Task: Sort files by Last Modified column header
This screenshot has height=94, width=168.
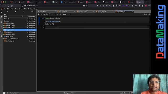Action: pyautogui.click(x=30, y=17)
